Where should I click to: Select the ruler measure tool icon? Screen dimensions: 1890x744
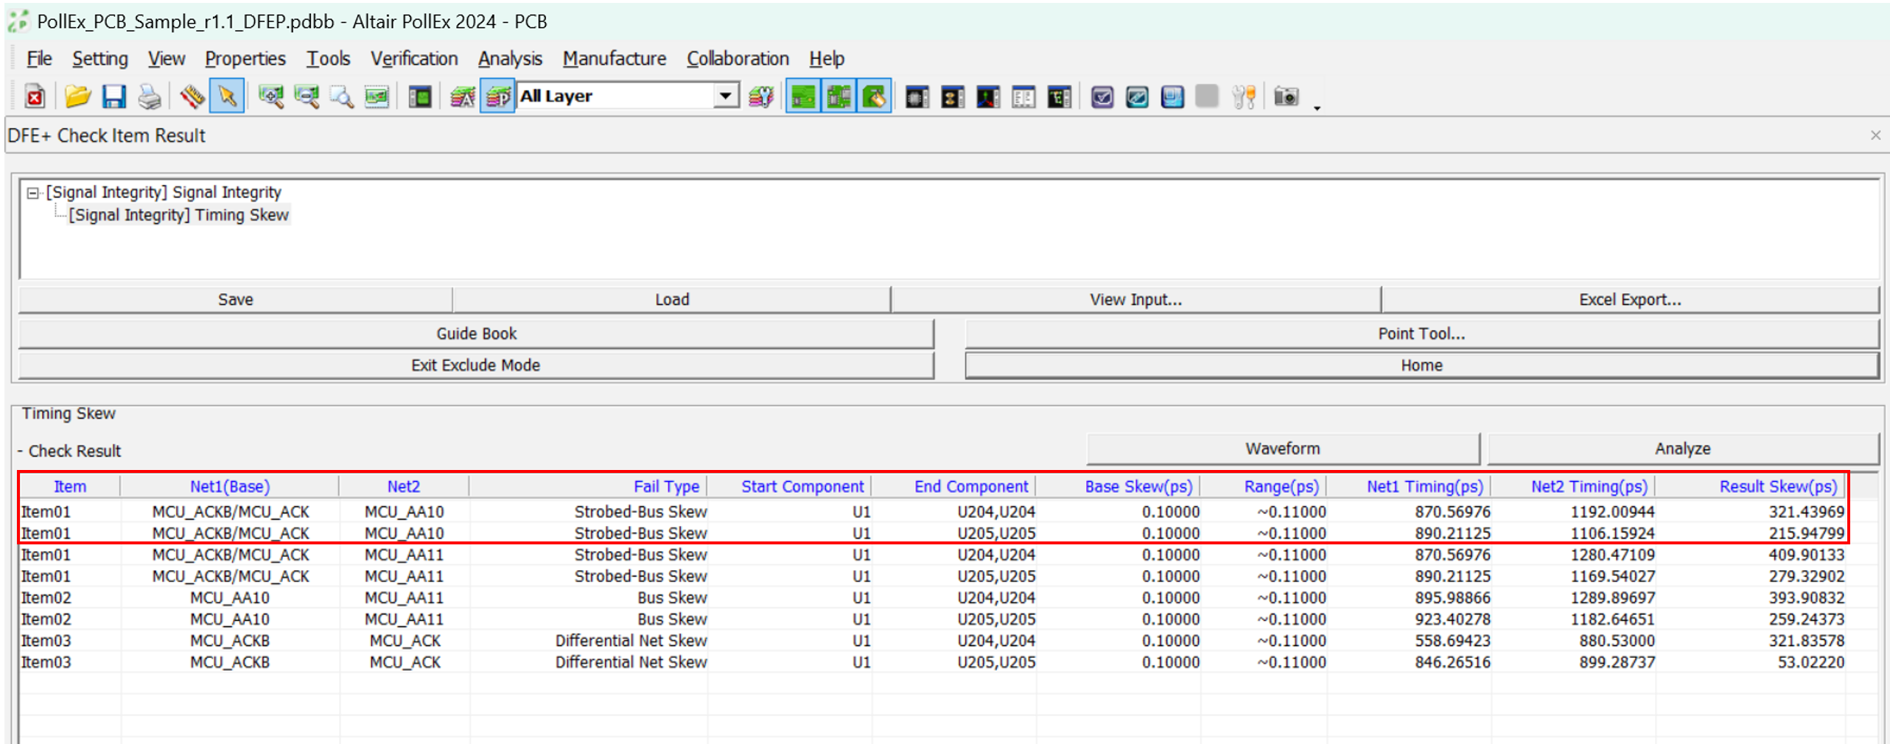[x=192, y=96]
